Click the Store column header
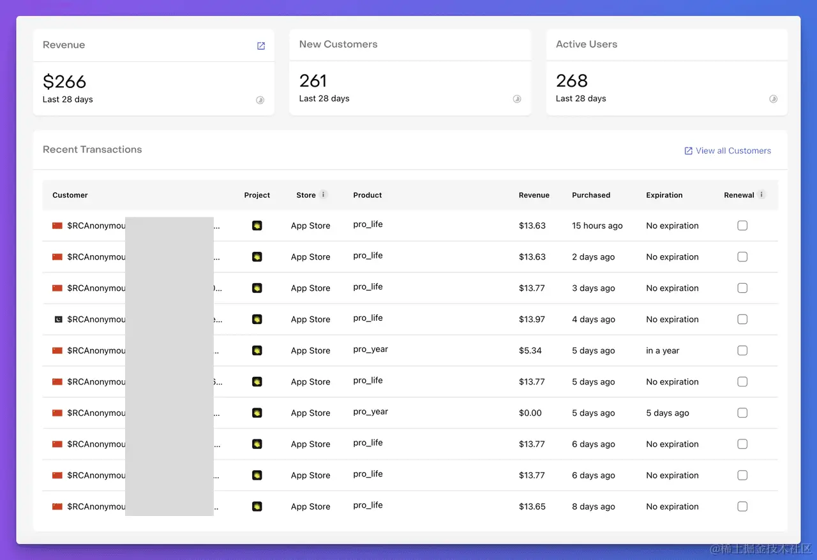The width and height of the screenshot is (817, 560). click(306, 195)
